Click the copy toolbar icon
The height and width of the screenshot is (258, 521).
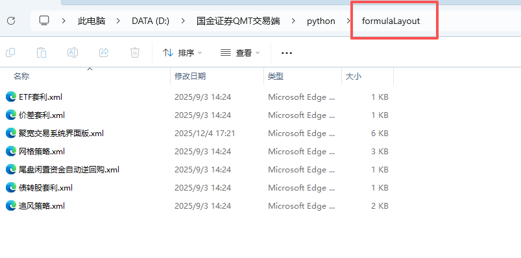click(10, 53)
